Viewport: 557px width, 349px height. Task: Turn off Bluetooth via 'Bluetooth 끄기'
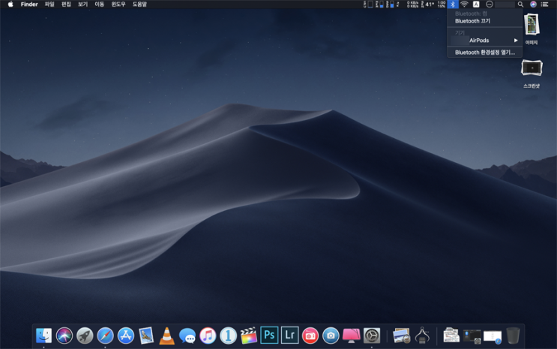pyautogui.click(x=472, y=21)
